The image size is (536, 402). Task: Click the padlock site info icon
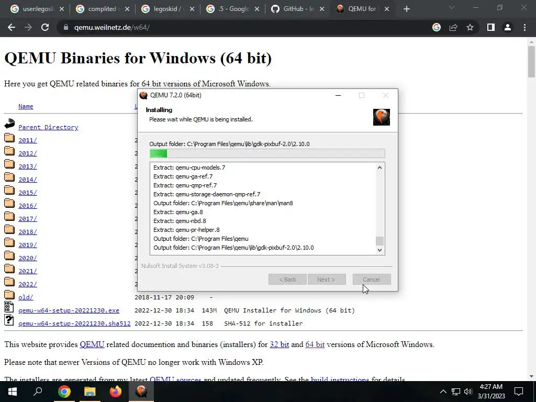click(66, 27)
